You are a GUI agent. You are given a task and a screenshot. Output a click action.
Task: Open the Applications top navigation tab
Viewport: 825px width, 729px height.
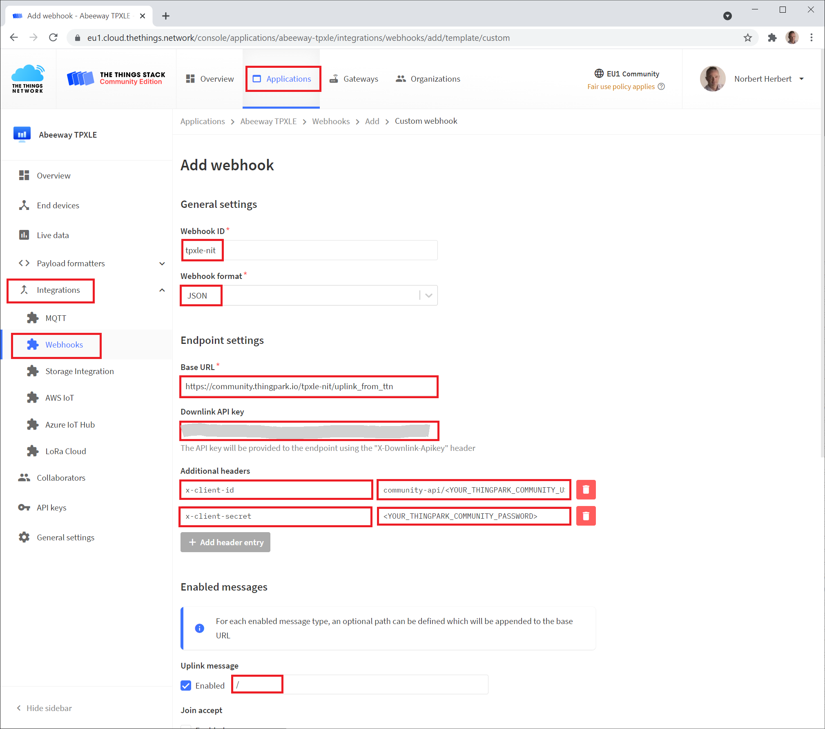pyautogui.click(x=282, y=79)
